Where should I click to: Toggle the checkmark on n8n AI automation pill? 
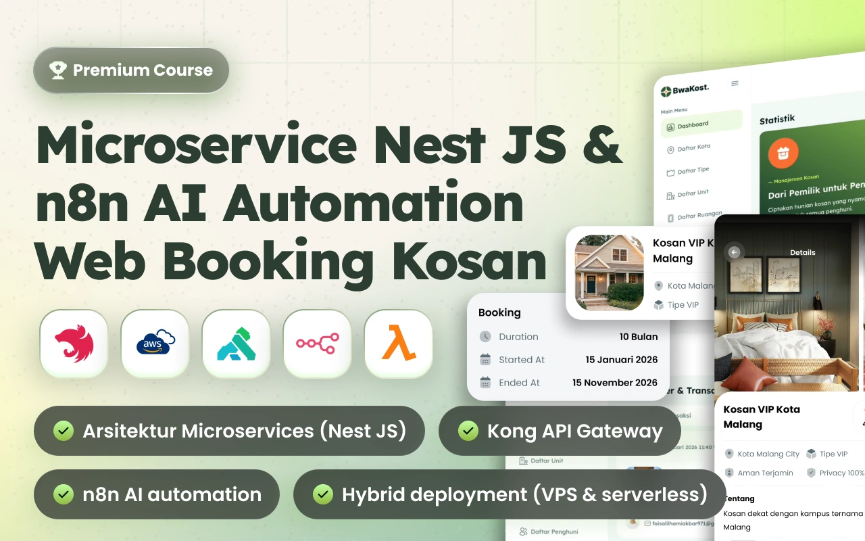coord(63,494)
